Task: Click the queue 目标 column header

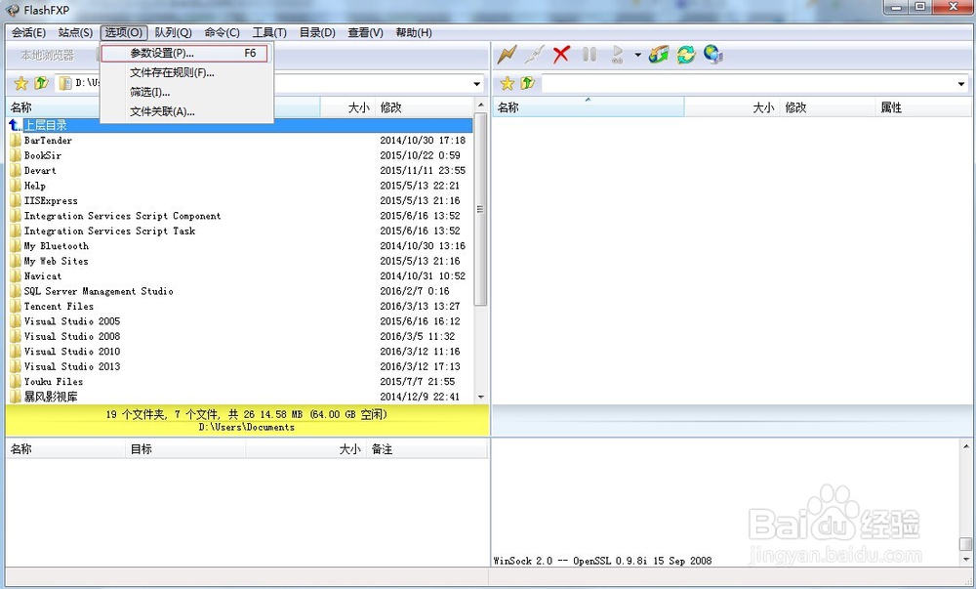Action: pyautogui.click(x=185, y=449)
